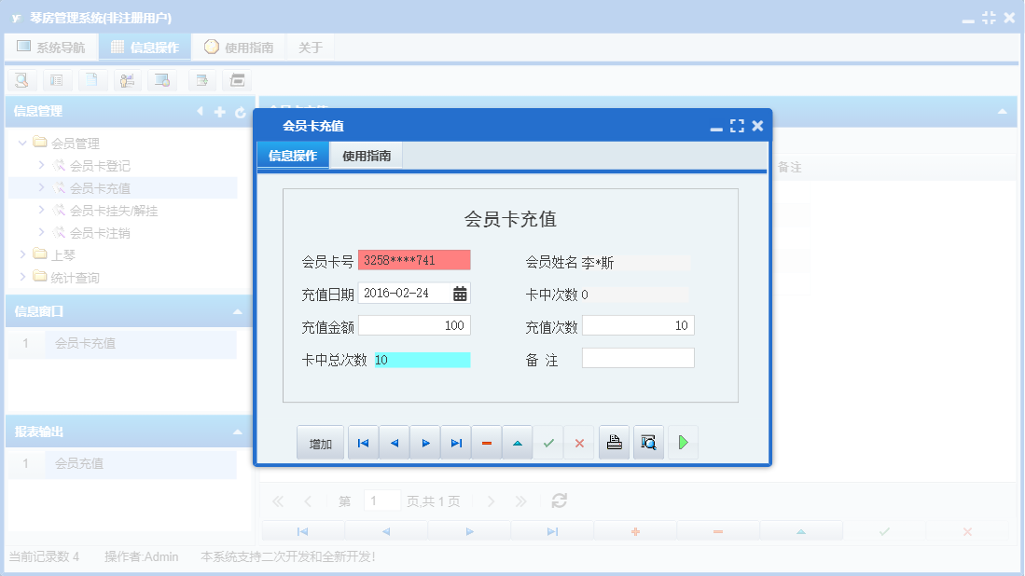Viewport: 1025px width, 576px height.
Task: Click the green run arrow in the dialog
Action: [x=683, y=442]
